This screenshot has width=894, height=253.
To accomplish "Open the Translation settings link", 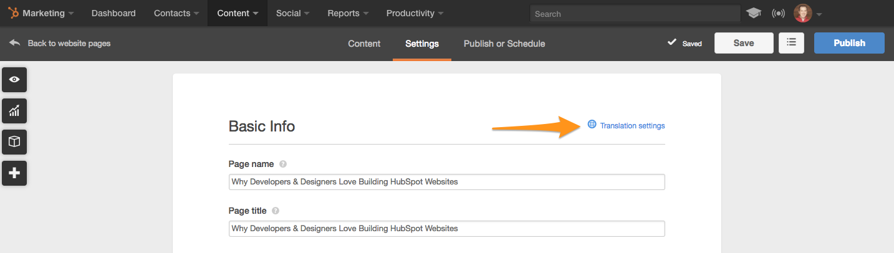I will pyautogui.click(x=632, y=125).
